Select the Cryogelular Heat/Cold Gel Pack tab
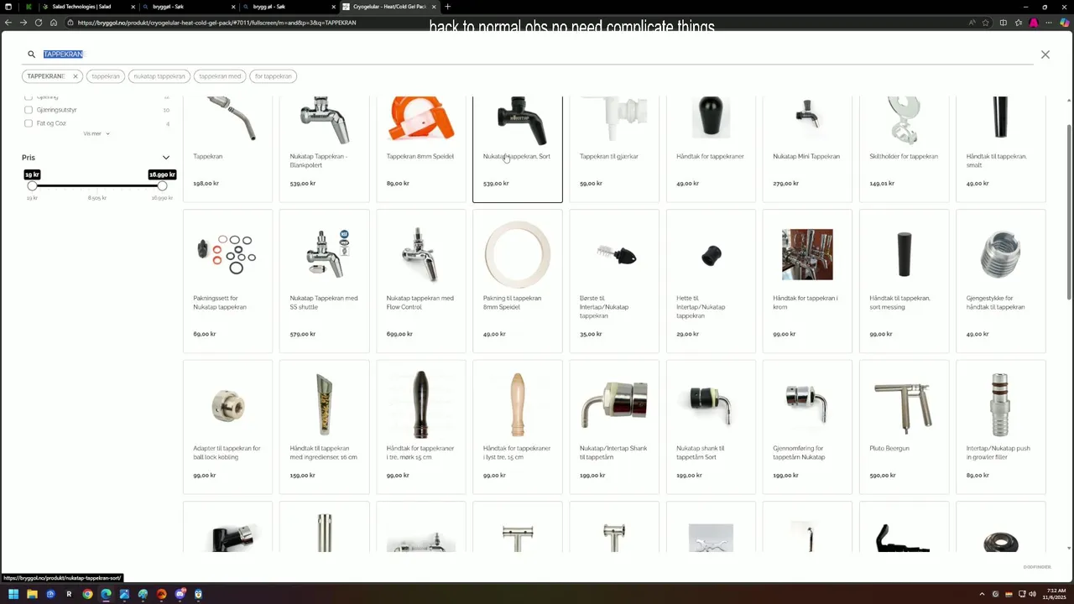Viewport: 1074px width, 604px height. [x=389, y=7]
